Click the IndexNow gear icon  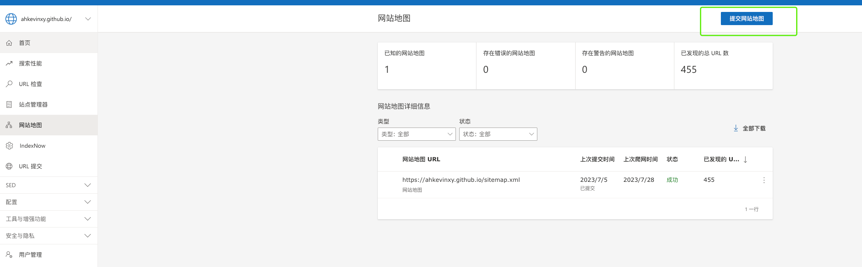(9, 146)
